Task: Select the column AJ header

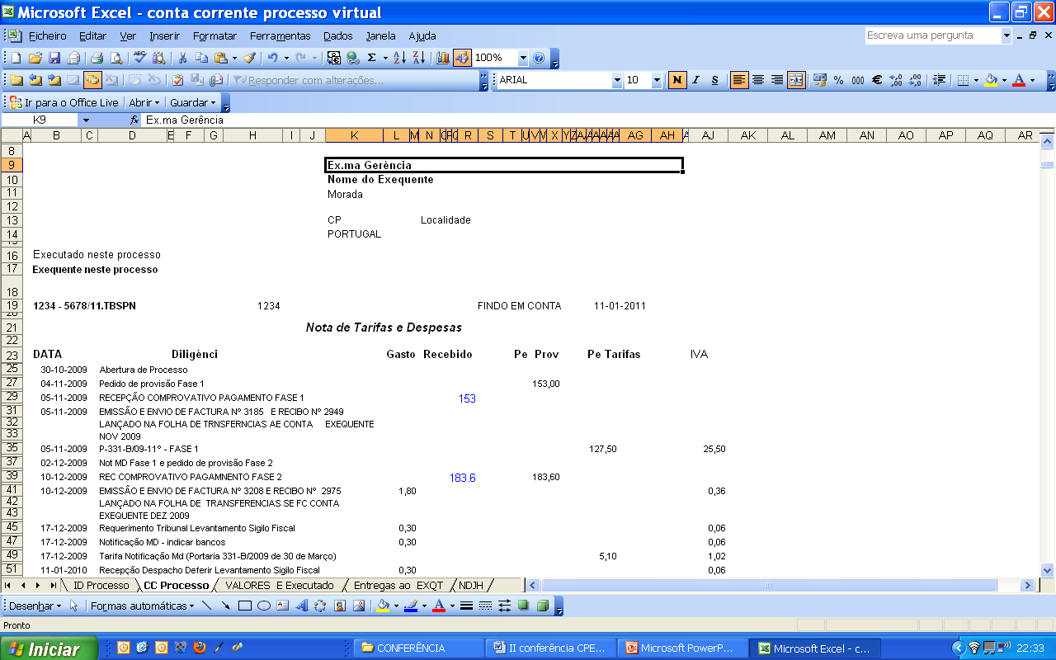Action: [708, 135]
